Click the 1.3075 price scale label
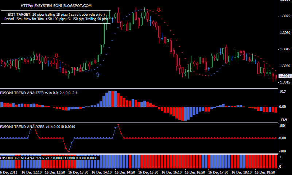 point(285,16)
